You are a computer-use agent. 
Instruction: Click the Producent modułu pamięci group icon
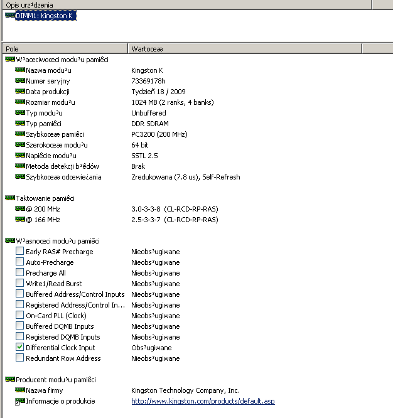tap(10, 379)
